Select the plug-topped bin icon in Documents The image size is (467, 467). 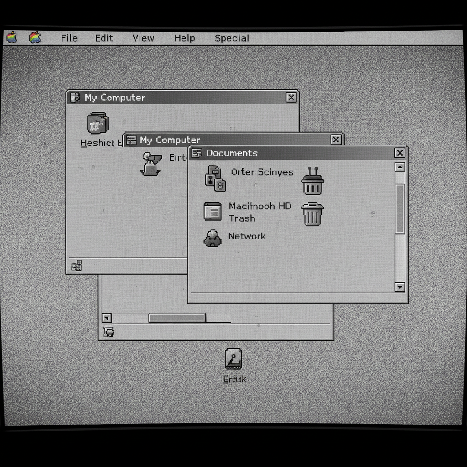pos(313,181)
